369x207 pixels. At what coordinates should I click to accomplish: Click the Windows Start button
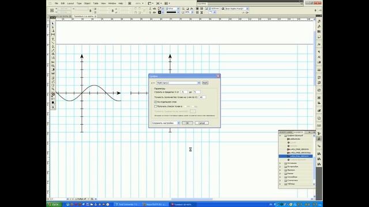tap(54, 205)
